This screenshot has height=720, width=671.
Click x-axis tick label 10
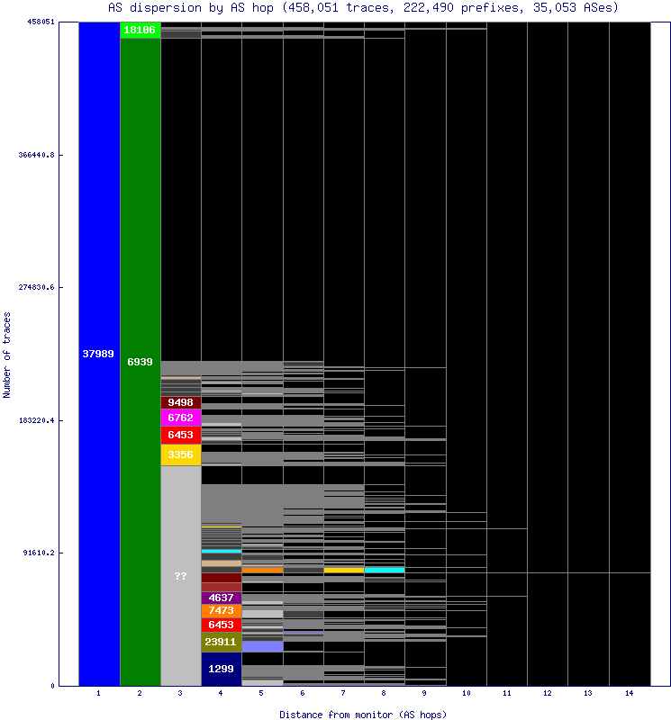coord(466,694)
